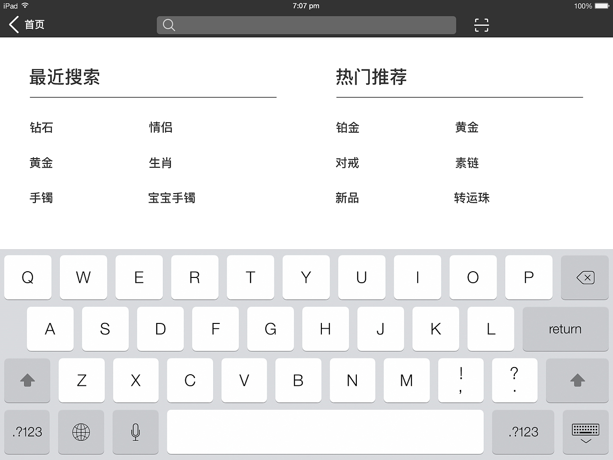Tap the Y key
The width and height of the screenshot is (613, 460).
point(306,277)
